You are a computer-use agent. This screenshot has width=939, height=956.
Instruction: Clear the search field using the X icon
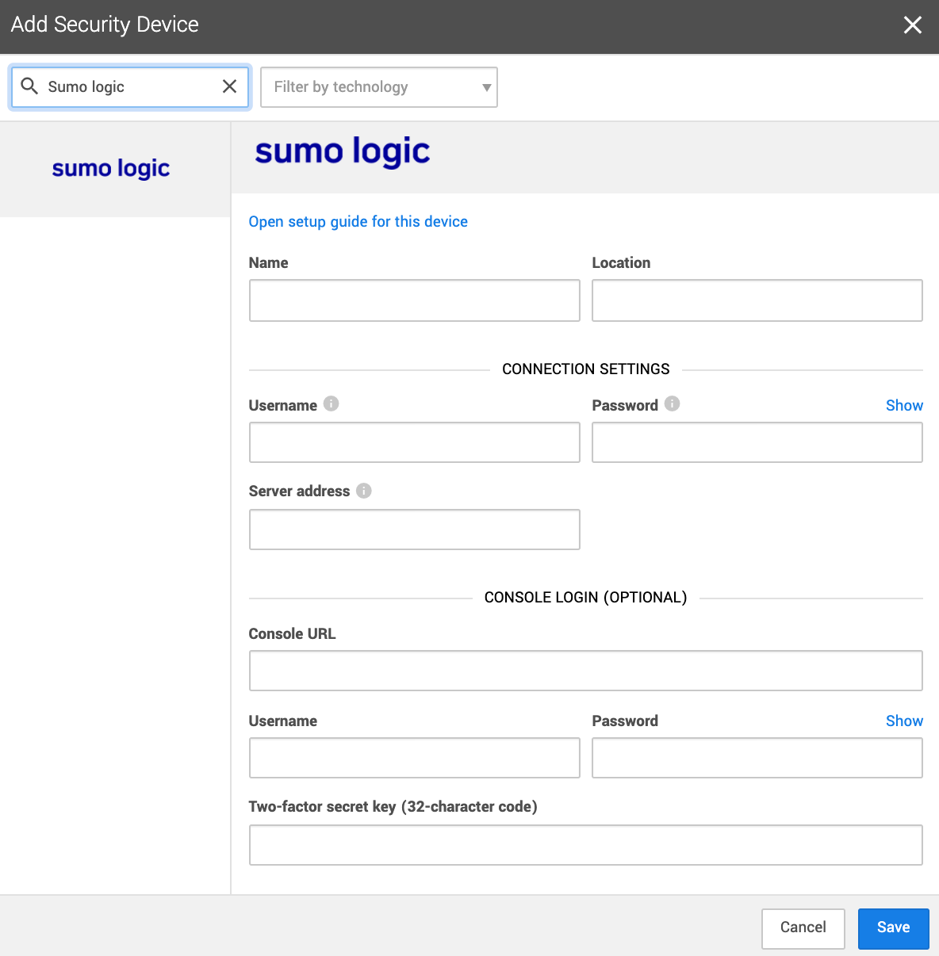coord(229,86)
